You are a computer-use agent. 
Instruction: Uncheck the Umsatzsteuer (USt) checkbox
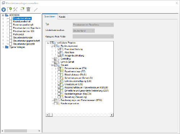click(59, 84)
